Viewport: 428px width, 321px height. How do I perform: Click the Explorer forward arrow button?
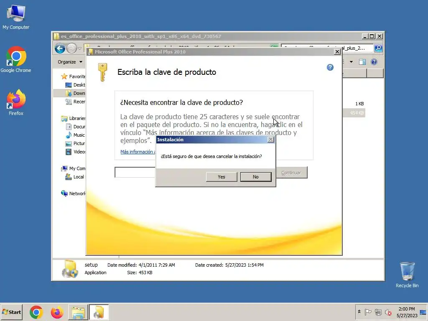tap(71, 48)
